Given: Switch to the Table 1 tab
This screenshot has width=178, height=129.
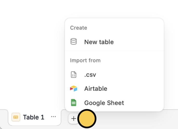Looking at the screenshot, I should pos(34,117).
